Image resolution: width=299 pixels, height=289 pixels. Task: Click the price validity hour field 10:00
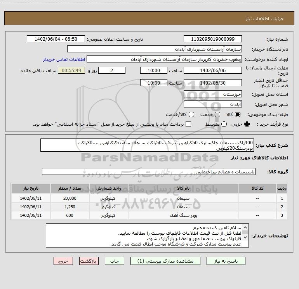[154, 83]
